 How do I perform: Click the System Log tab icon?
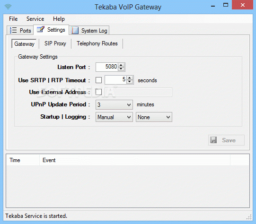(75, 30)
